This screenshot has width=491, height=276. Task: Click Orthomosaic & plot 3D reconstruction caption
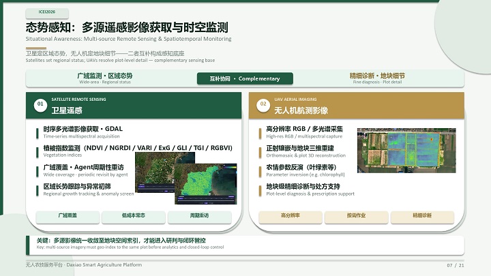point(306,155)
